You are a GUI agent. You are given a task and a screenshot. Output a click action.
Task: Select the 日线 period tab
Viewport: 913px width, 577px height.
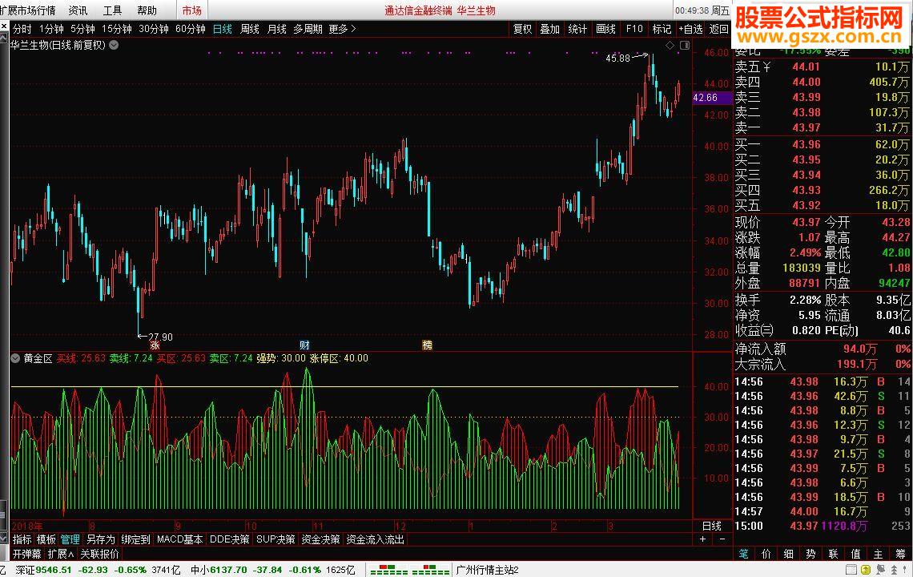pos(223,29)
